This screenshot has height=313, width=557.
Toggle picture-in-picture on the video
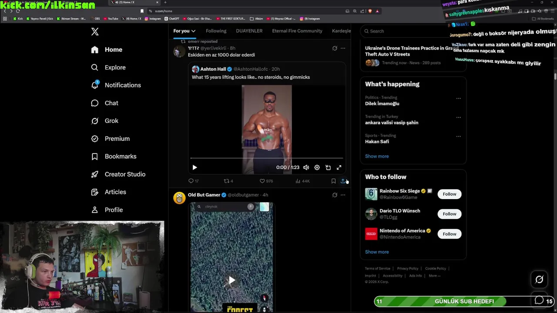328,167
